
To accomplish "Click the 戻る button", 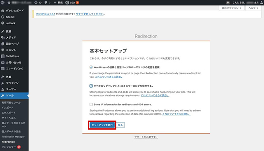I will (120, 125).
